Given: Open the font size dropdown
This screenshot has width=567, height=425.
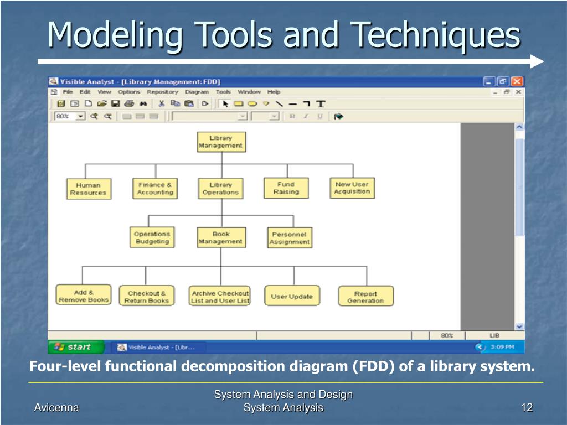Looking at the screenshot, I should point(274,116).
